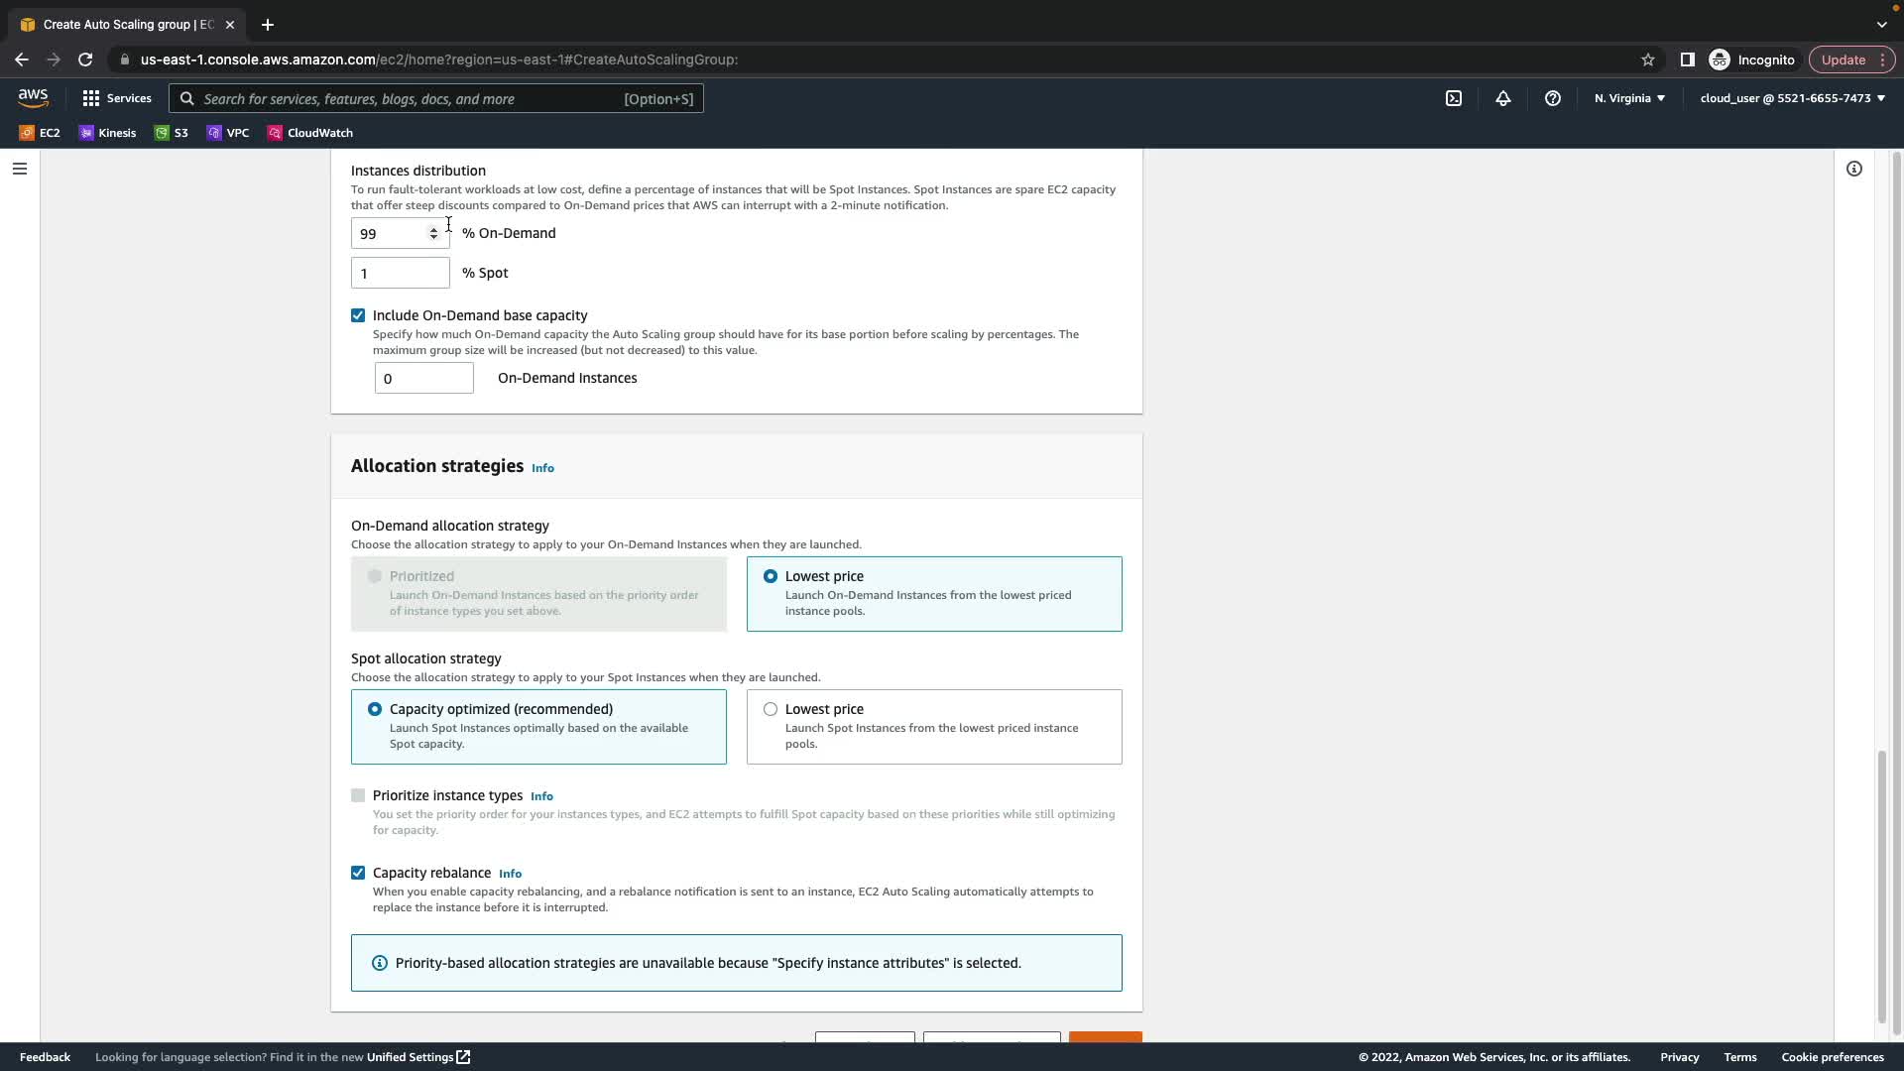Open the cloud_user account menu
This screenshot has height=1071, width=1904.
coord(1791,98)
